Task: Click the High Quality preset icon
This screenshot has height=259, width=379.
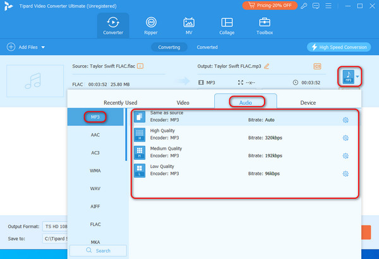Action: pyautogui.click(x=140, y=135)
